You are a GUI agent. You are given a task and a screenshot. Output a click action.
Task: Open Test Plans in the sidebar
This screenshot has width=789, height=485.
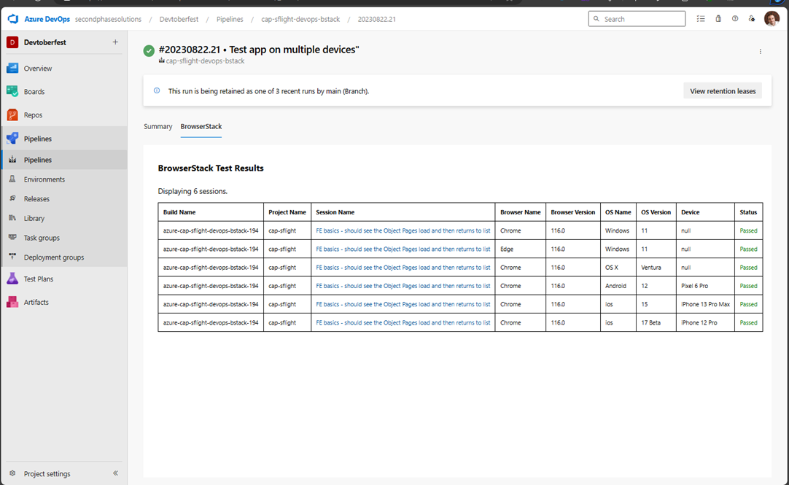point(38,279)
